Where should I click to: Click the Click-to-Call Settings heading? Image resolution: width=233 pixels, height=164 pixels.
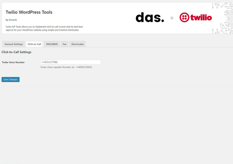pos(16,52)
